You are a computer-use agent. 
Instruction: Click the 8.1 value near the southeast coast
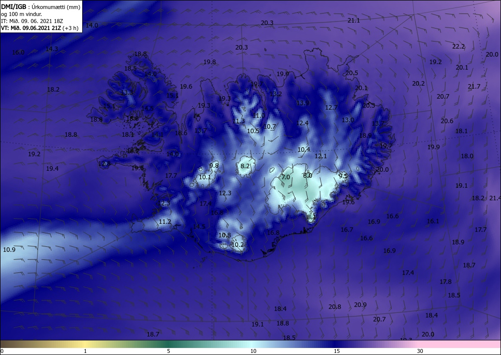click(x=312, y=217)
